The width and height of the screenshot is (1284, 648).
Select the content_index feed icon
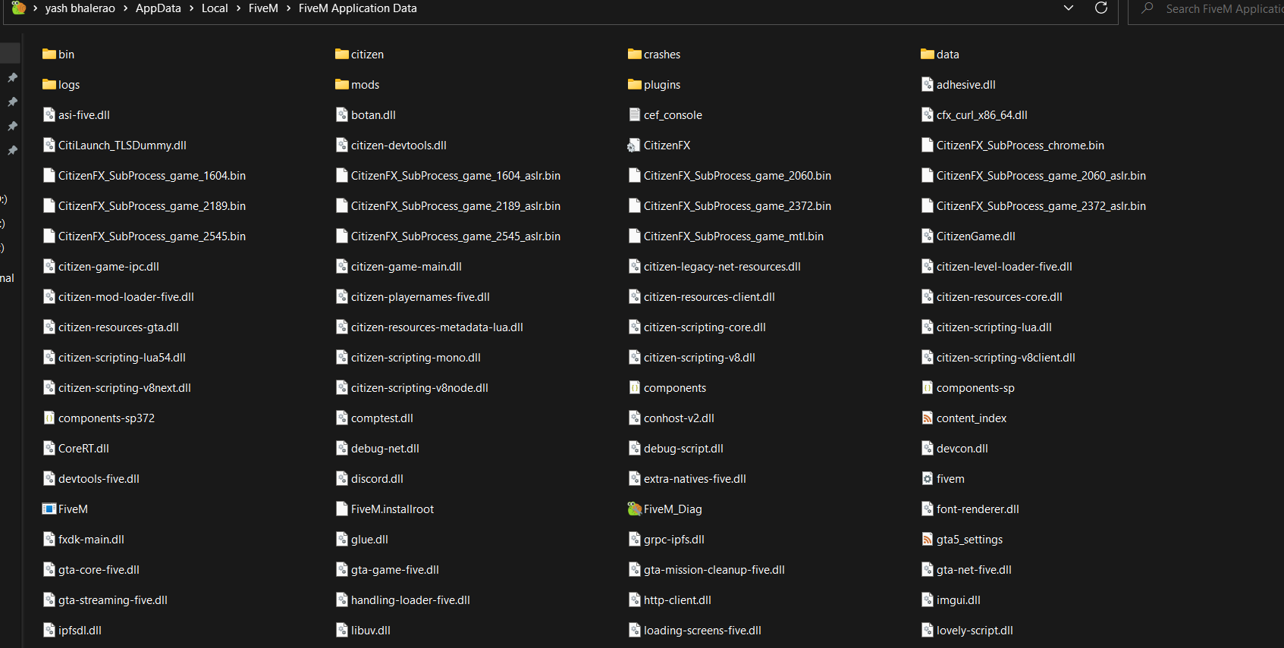coord(928,418)
